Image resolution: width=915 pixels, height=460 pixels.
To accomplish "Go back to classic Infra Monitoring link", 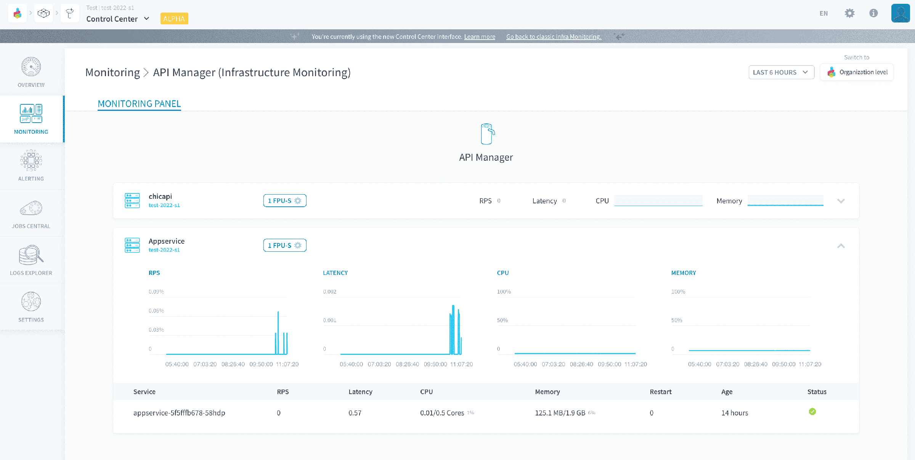I will (554, 37).
